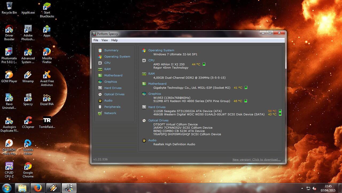The height and width of the screenshot is (193, 342).
Task: Open the Audio heading in summary pane
Action: coord(152,140)
